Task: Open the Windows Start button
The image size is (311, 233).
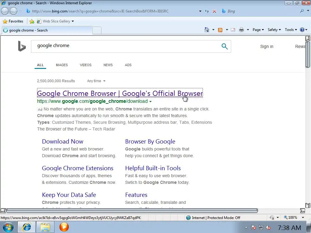Action: pyautogui.click(x=8, y=227)
